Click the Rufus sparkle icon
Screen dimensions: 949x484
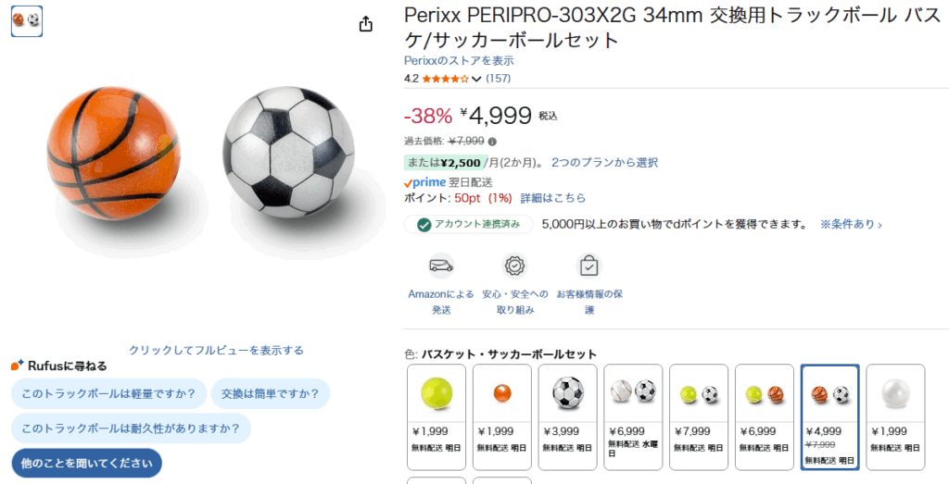(18, 366)
